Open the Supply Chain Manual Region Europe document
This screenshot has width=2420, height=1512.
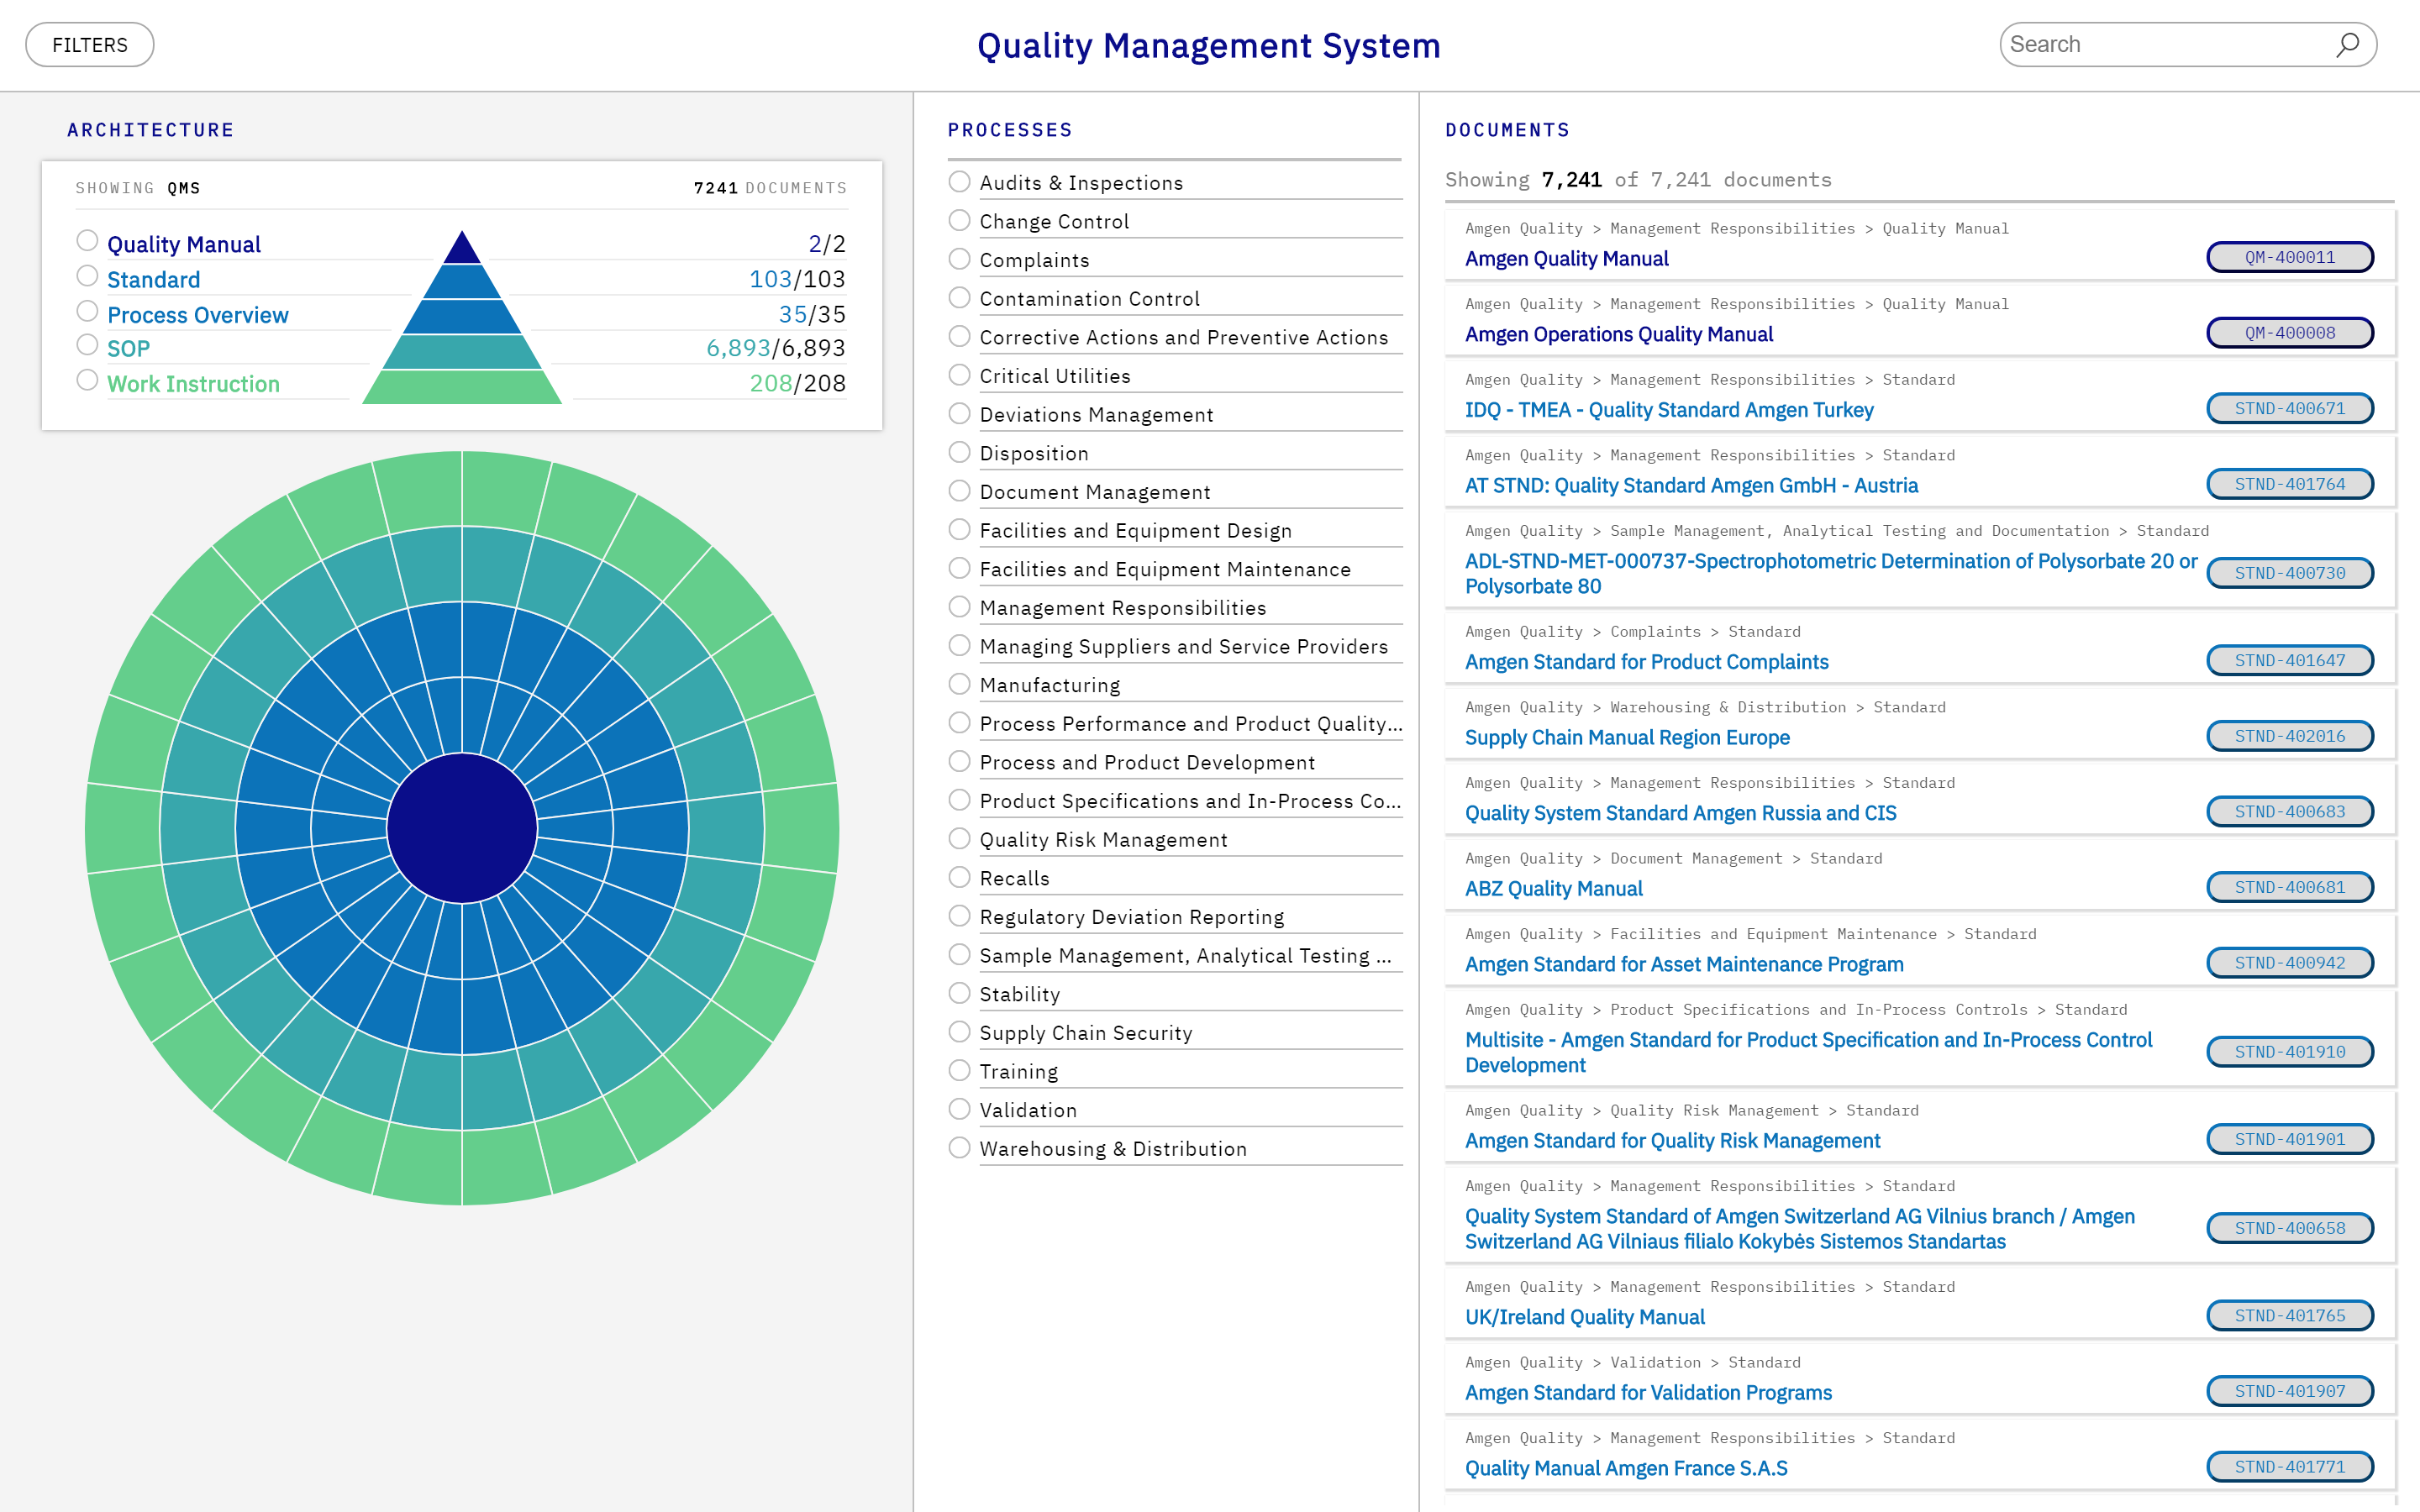(1627, 737)
